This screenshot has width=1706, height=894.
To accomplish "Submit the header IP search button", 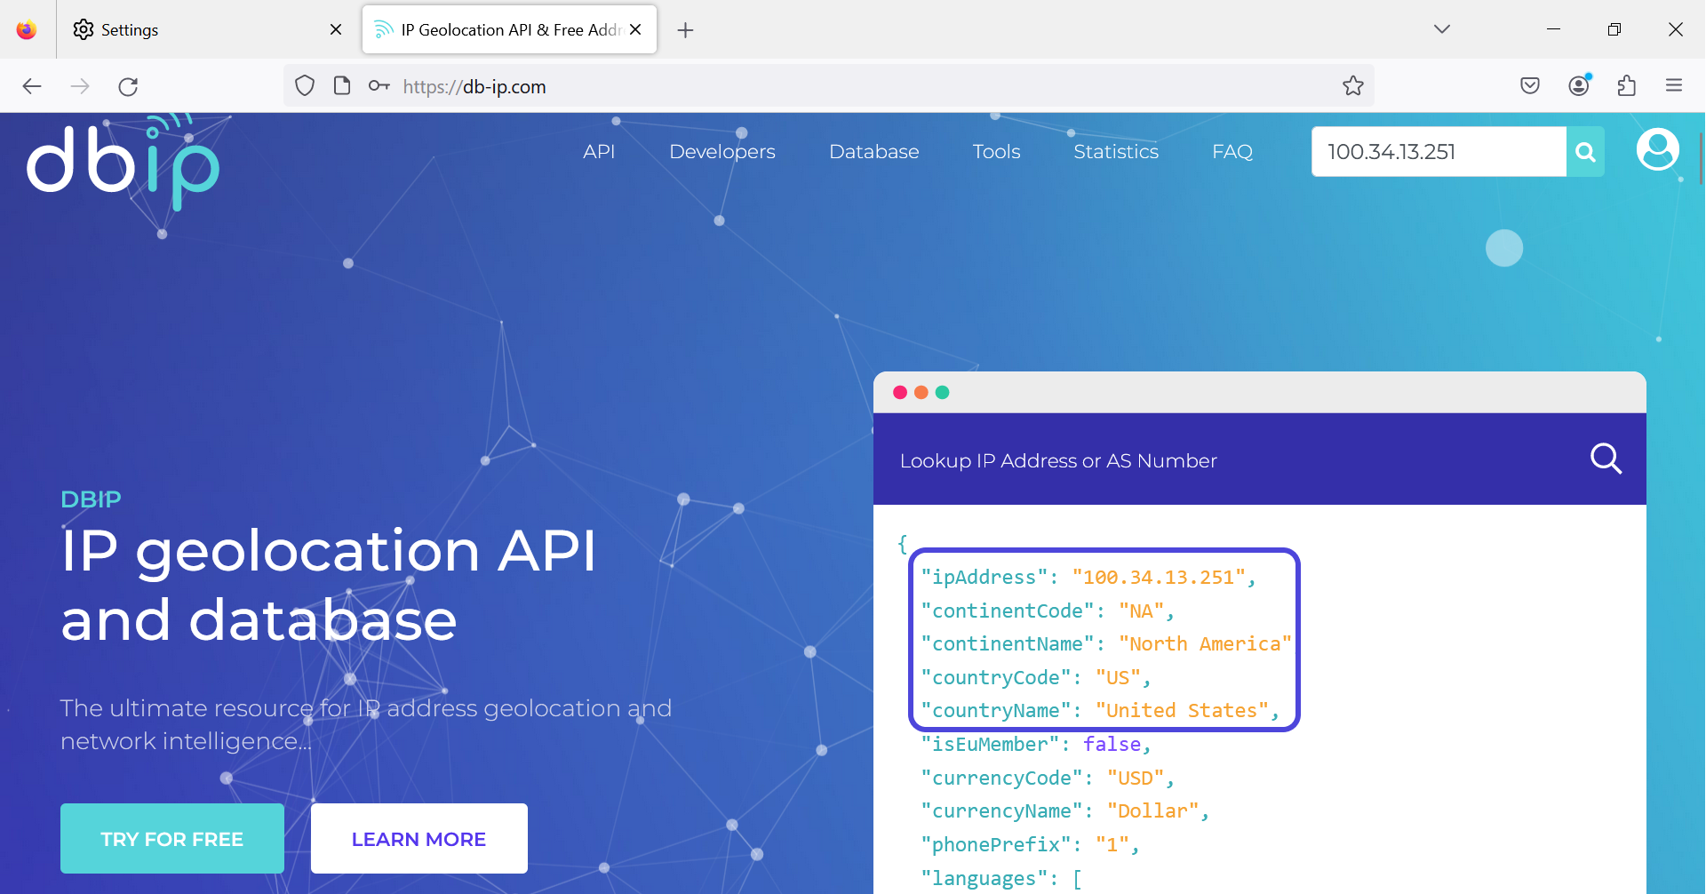I will [x=1585, y=152].
